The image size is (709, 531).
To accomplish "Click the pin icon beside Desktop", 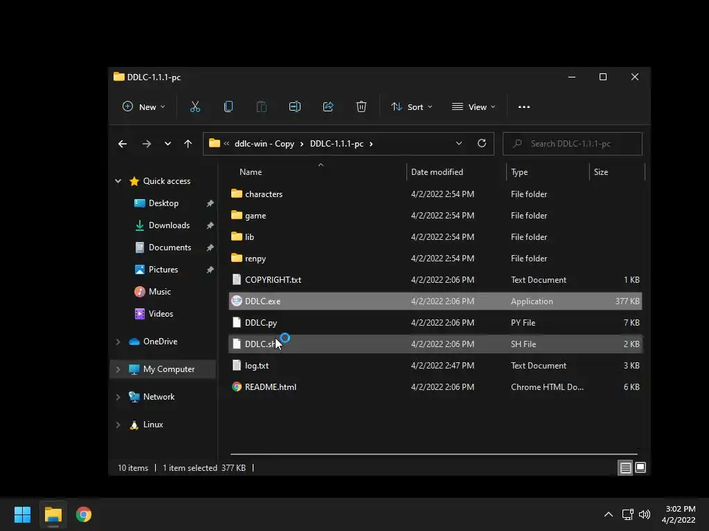I will pos(210,204).
